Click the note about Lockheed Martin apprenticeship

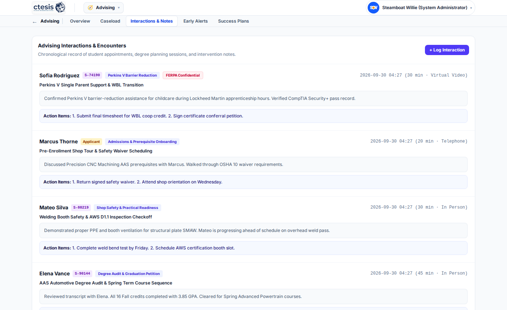pos(253,98)
